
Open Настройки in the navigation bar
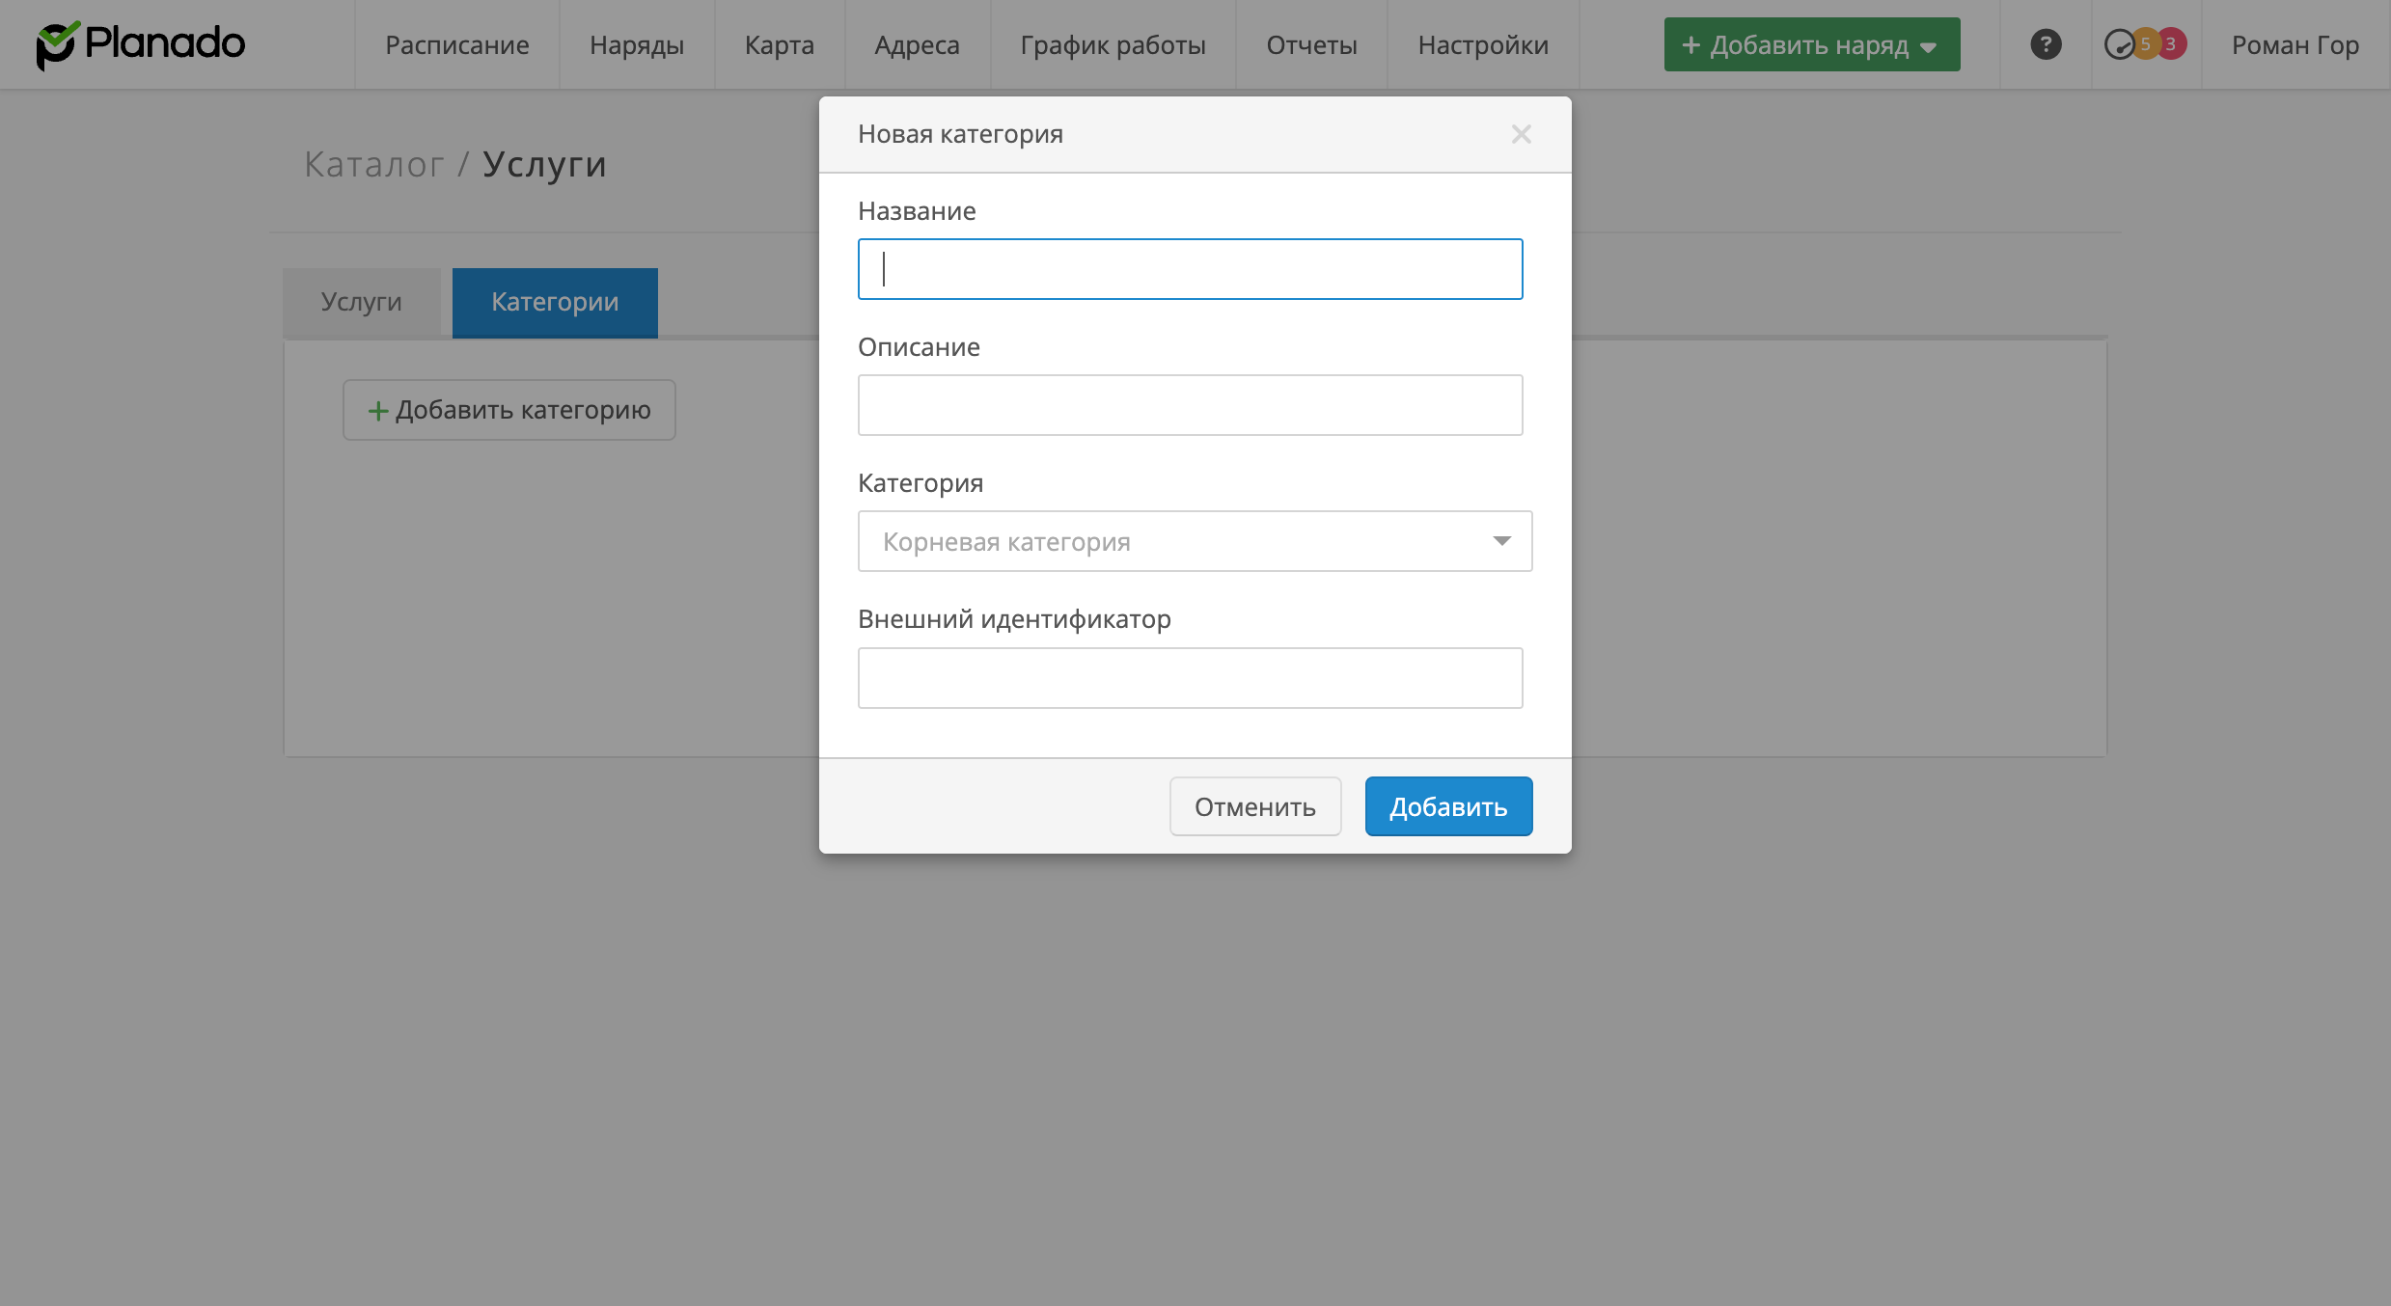coord(1483,44)
